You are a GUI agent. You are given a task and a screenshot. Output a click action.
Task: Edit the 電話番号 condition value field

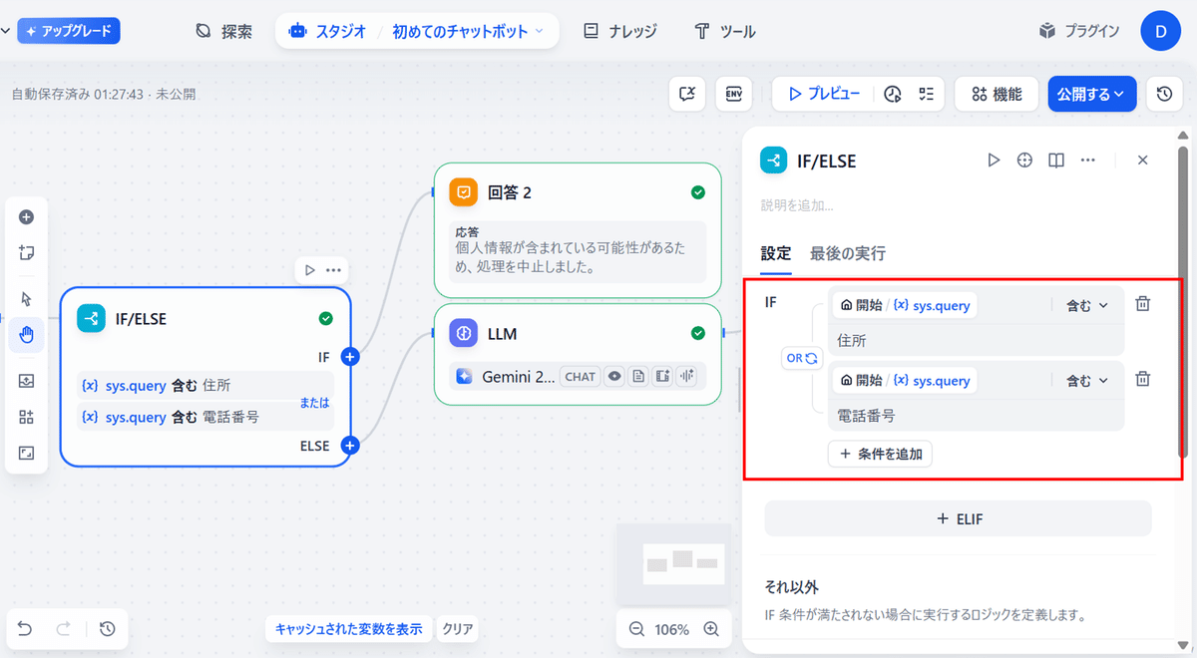(976, 415)
